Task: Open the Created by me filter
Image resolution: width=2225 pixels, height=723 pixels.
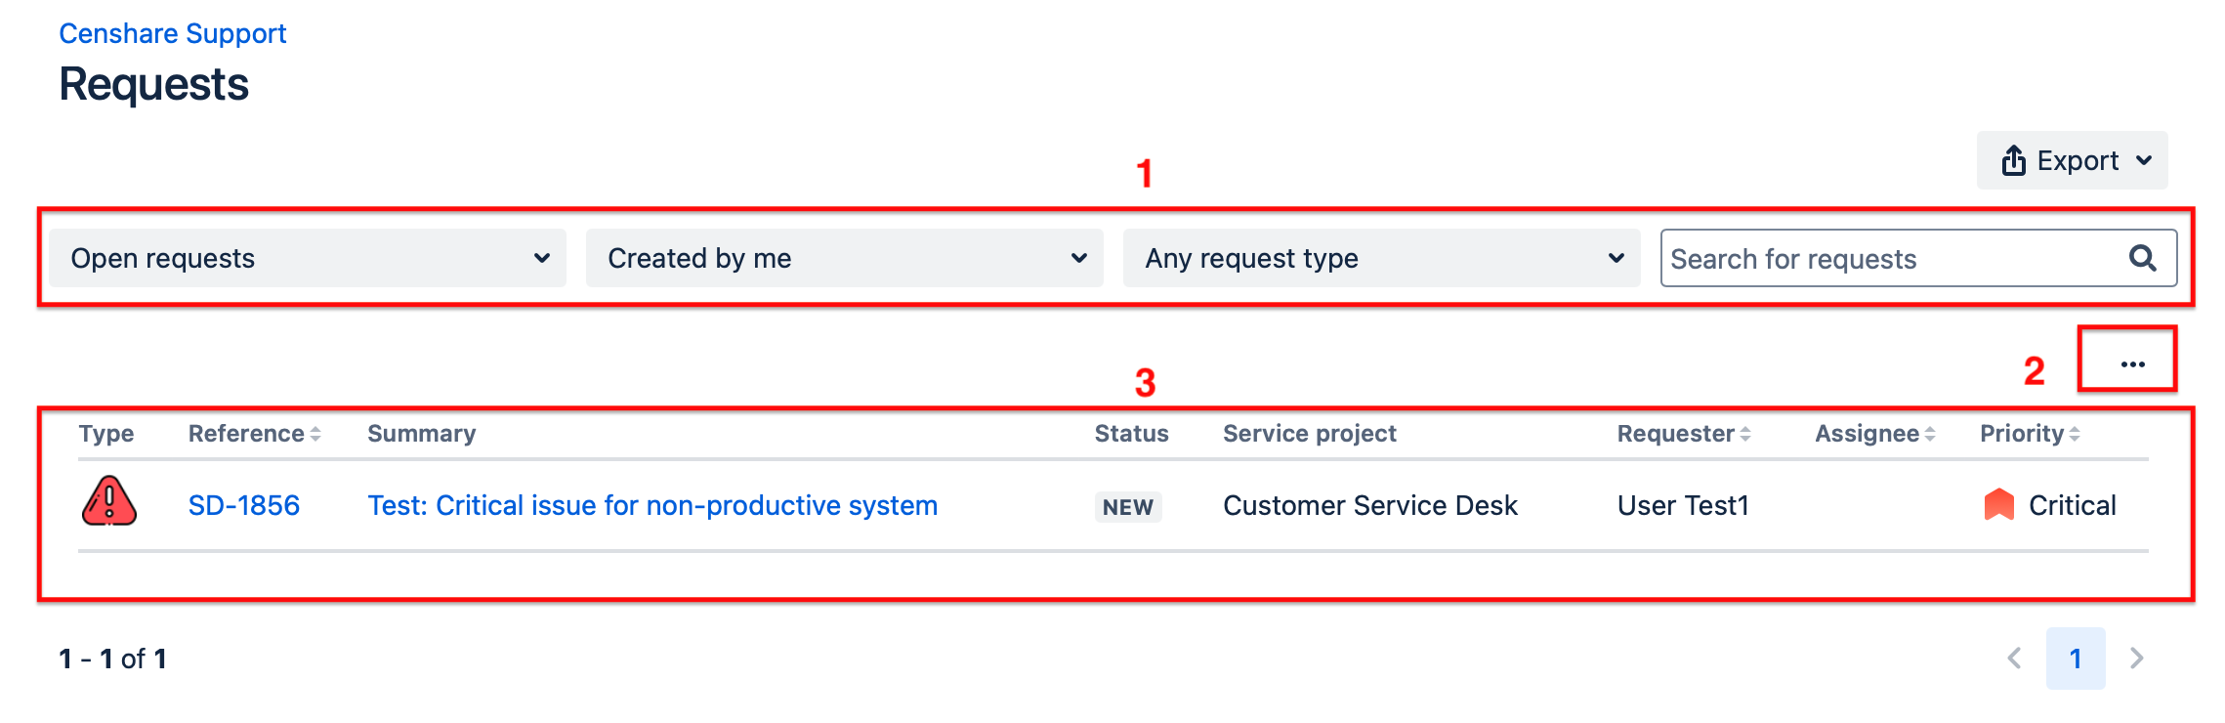Action: coord(844,258)
